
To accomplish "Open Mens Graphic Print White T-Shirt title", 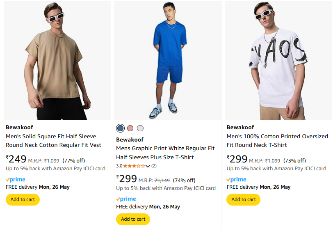I will [165, 153].
